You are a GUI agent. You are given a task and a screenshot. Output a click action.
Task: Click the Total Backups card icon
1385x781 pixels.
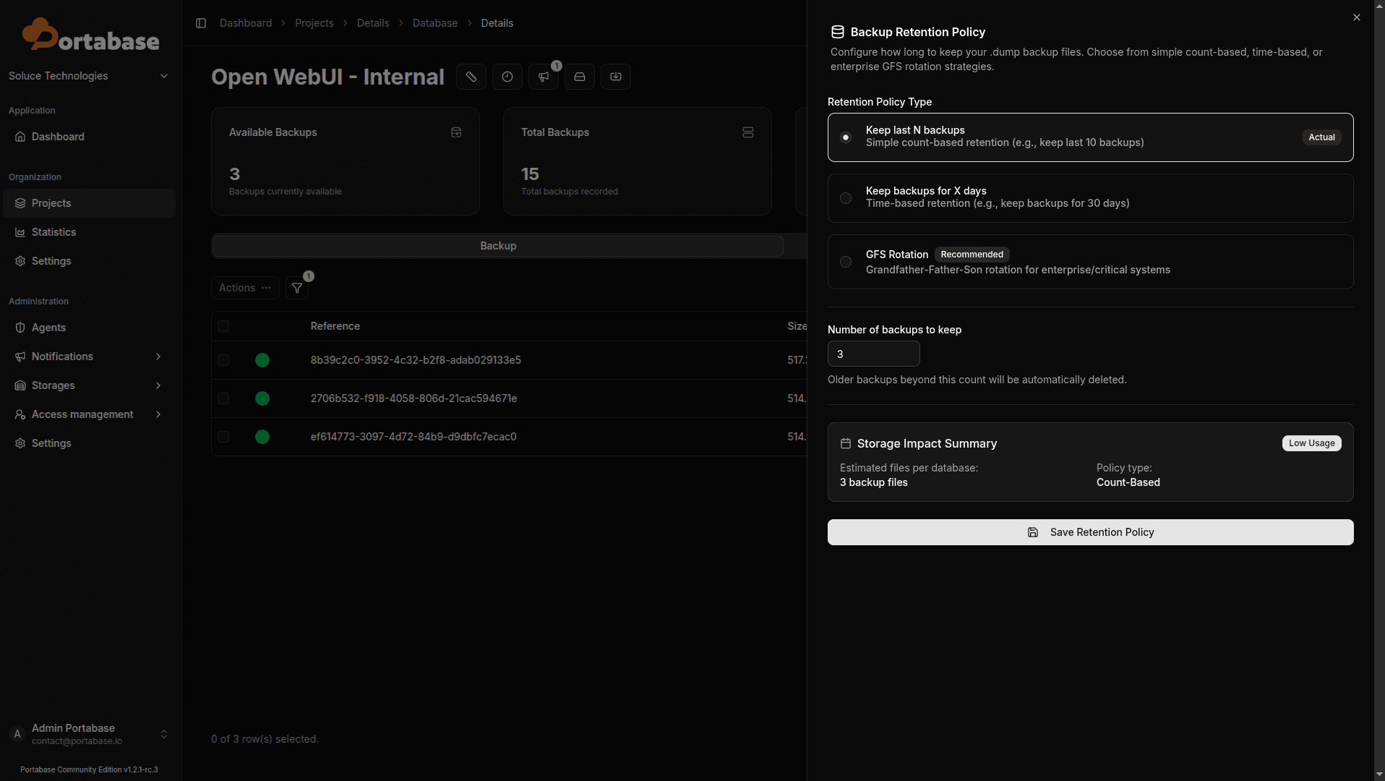tap(748, 132)
